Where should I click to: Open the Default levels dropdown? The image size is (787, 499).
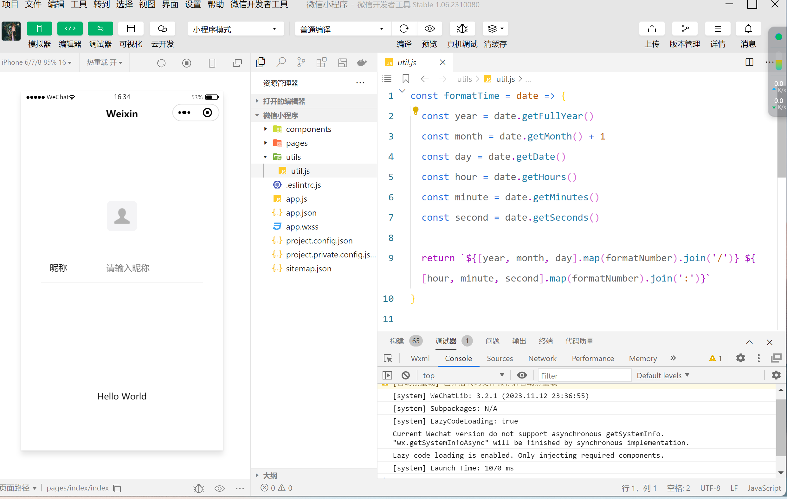click(663, 375)
